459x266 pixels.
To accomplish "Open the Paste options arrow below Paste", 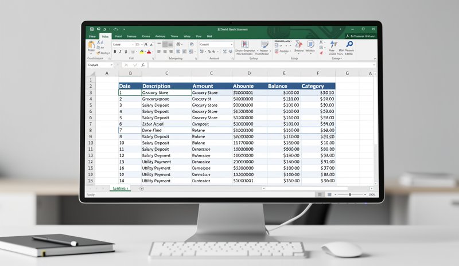I will (x=91, y=54).
